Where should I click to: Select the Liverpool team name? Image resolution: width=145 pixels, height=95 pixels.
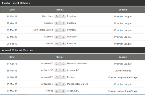tap(72, 37)
